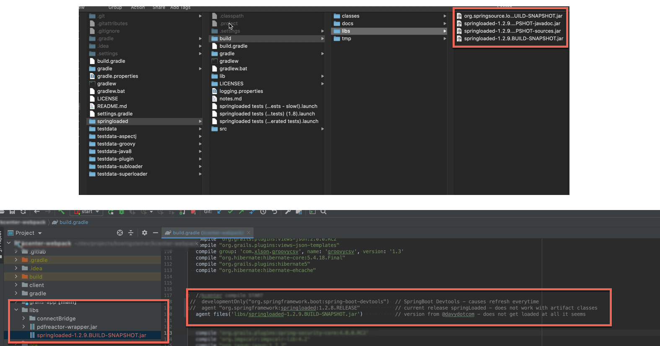Click the agent files('libs/springloaded…') code line
This screenshot has width=660, height=346.
pos(279,314)
